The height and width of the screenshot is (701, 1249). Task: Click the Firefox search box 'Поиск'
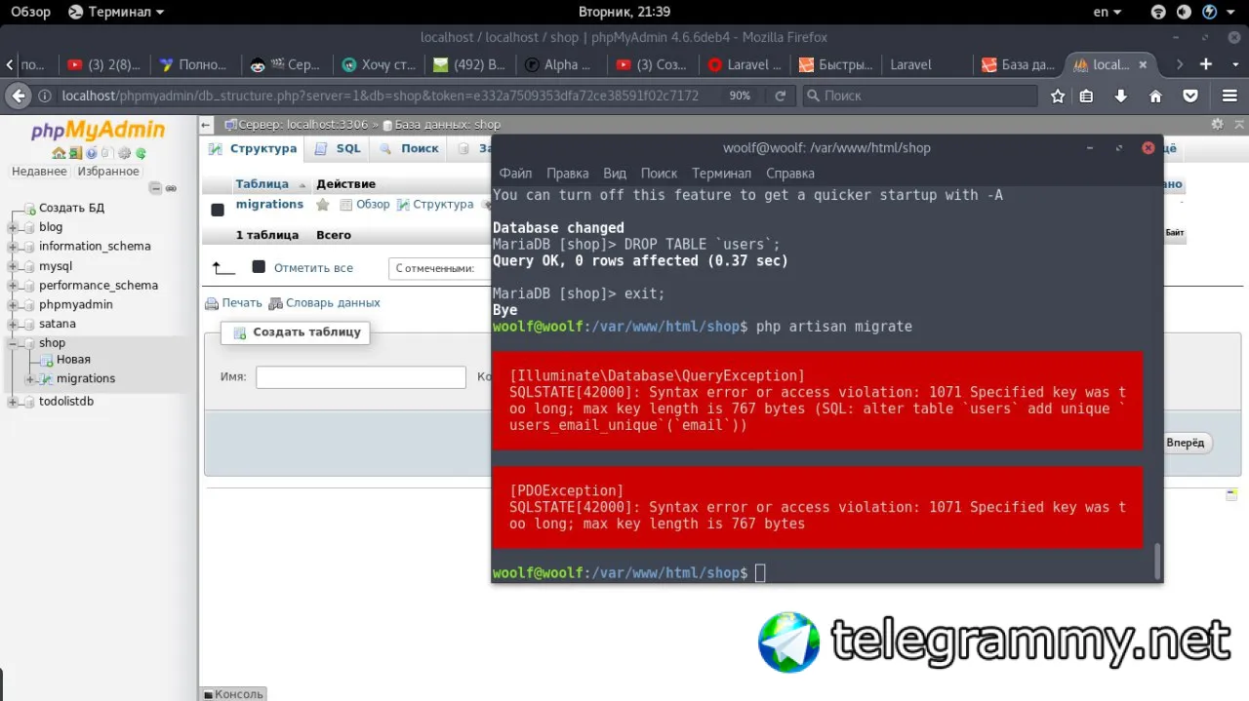tap(920, 96)
